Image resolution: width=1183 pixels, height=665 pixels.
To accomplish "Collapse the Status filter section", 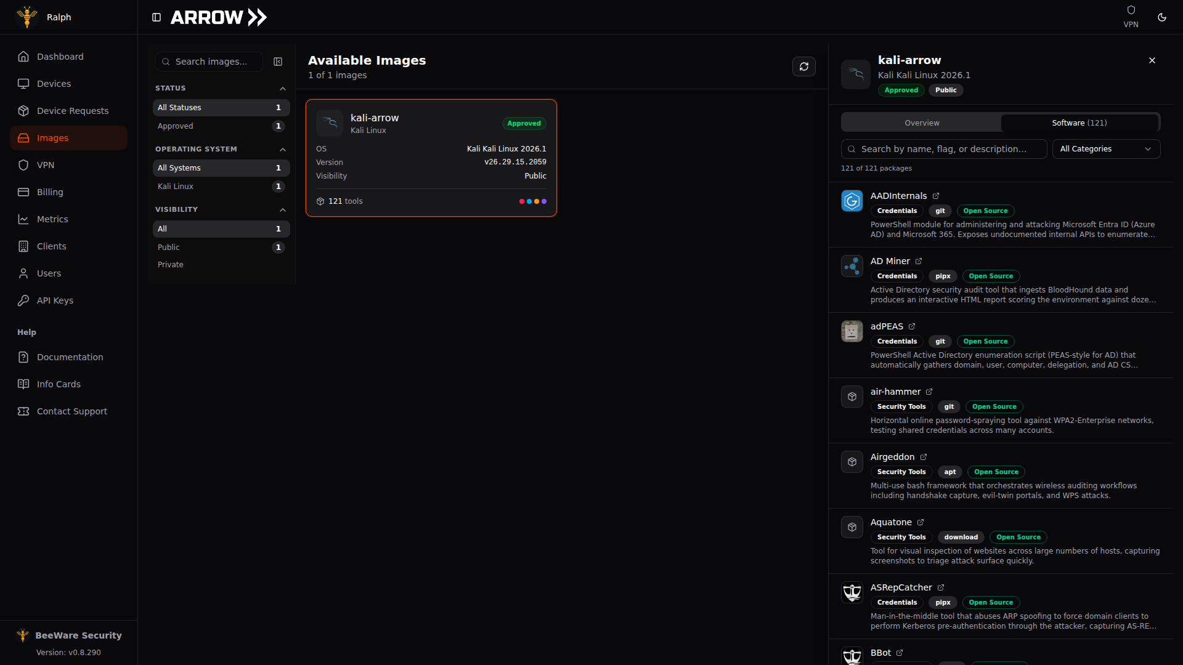I will 283,89.
